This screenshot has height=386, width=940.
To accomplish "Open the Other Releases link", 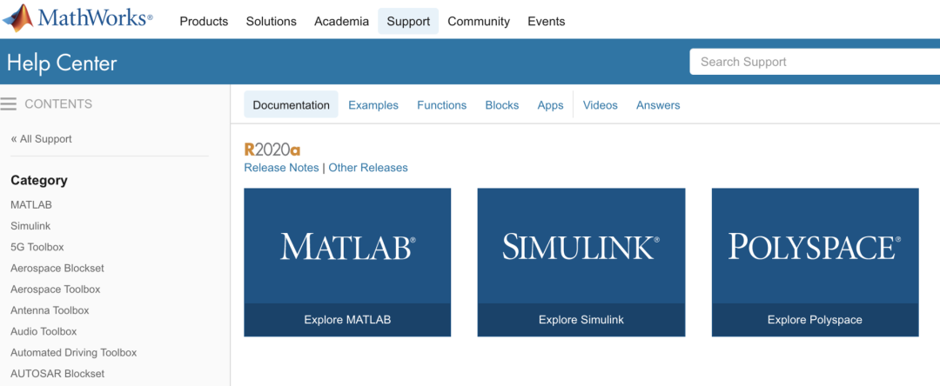I will click(x=368, y=168).
